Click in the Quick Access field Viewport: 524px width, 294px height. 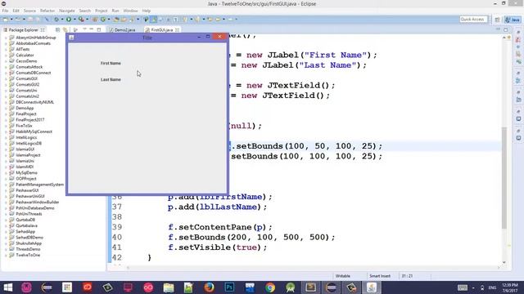click(473, 20)
